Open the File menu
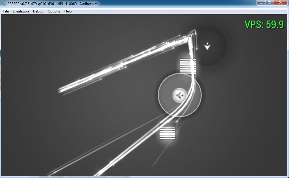 tap(6, 11)
